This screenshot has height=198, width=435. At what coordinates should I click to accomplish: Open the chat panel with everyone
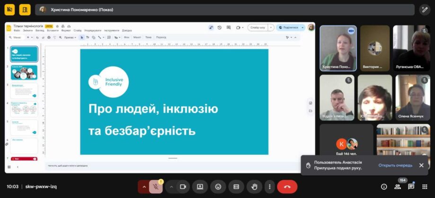(x=411, y=186)
